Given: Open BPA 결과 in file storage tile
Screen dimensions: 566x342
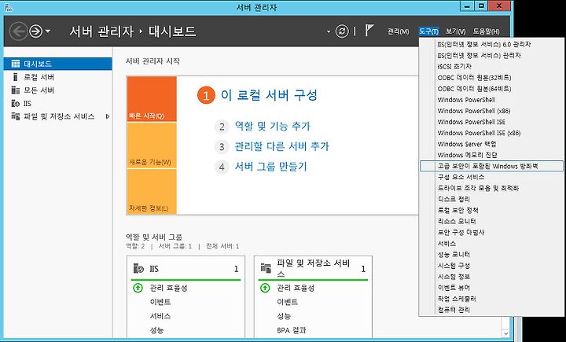Looking at the screenshot, I should [x=292, y=330].
